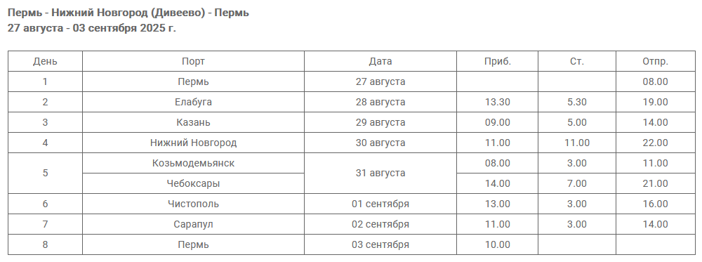Select the Казань port cell

[194, 122]
